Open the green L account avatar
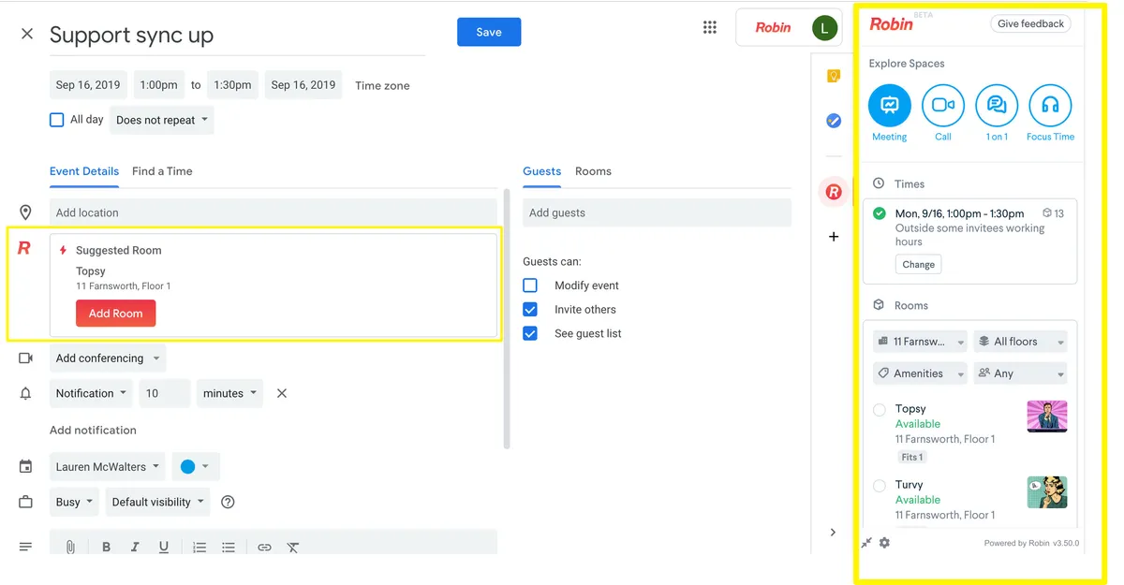This screenshot has width=1124, height=585. tap(823, 27)
